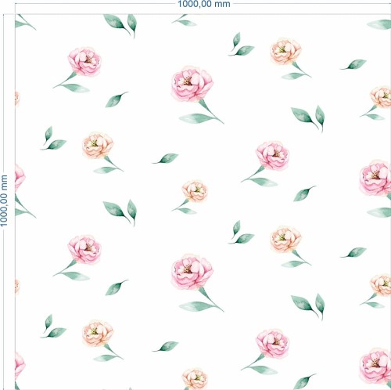Click the pair of green leaves at top
This screenshot has height=390, width=391.
point(120,26)
